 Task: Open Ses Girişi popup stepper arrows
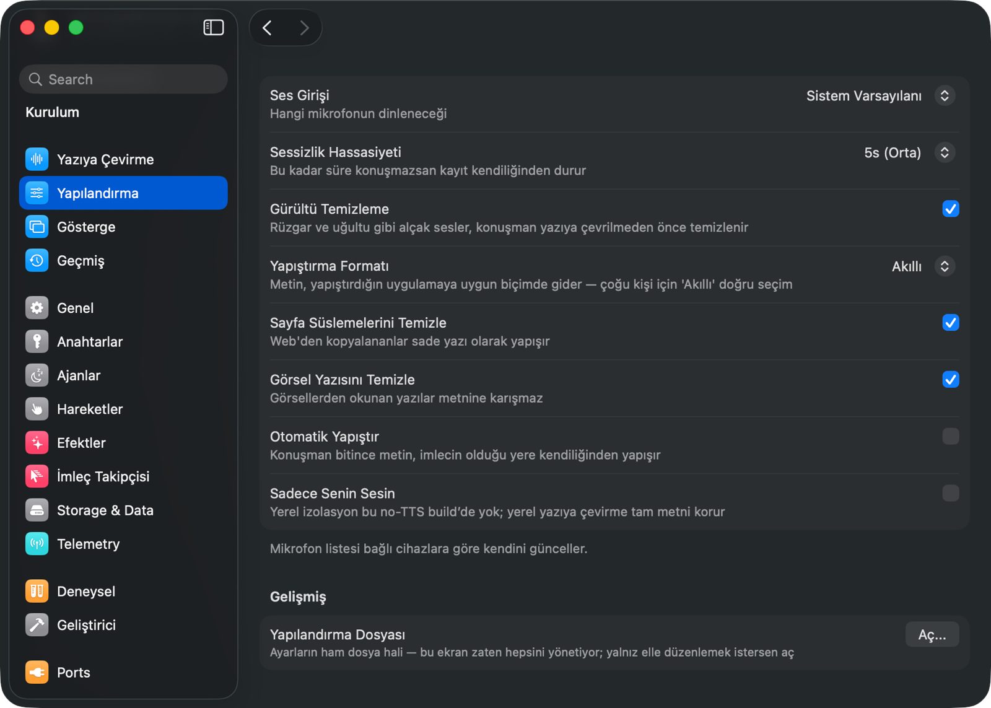click(x=945, y=96)
